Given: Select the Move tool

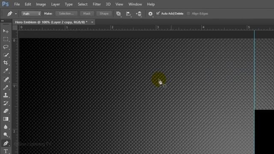Looking at the screenshot, I should tap(6, 31).
